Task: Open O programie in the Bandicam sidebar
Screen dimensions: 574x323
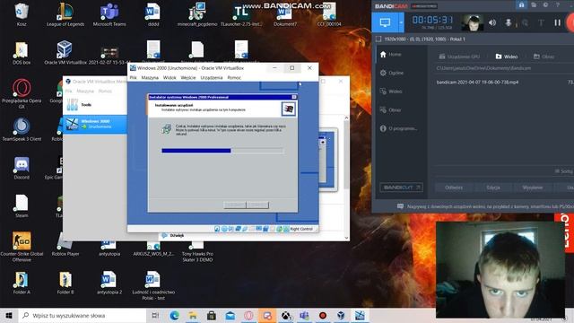Action: tap(398, 128)
